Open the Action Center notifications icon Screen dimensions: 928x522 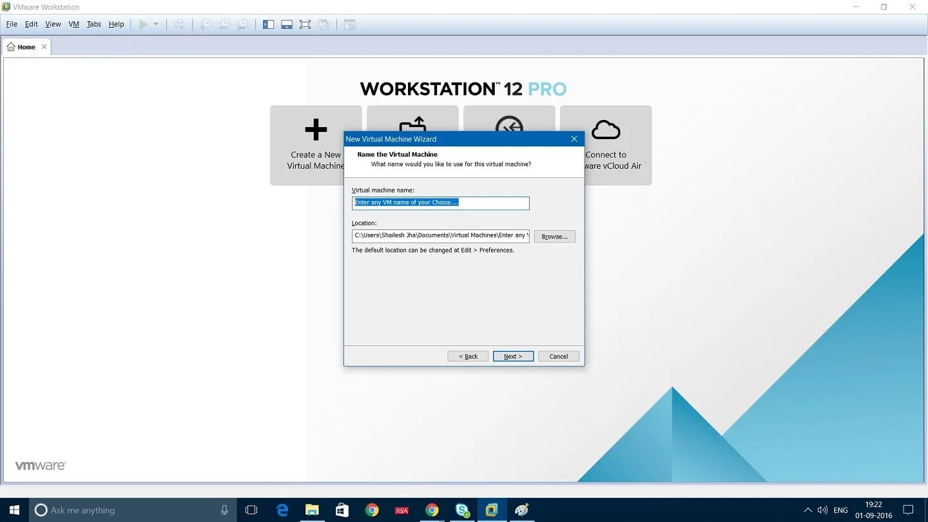coord(909,510)
